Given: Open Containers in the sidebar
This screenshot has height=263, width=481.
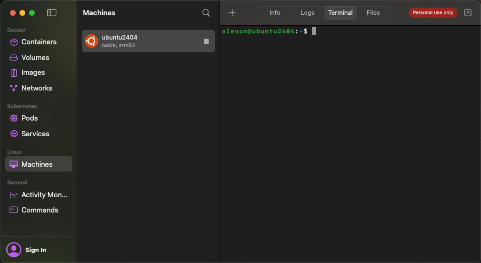Looking at the screenshot, I should point(39,42).
